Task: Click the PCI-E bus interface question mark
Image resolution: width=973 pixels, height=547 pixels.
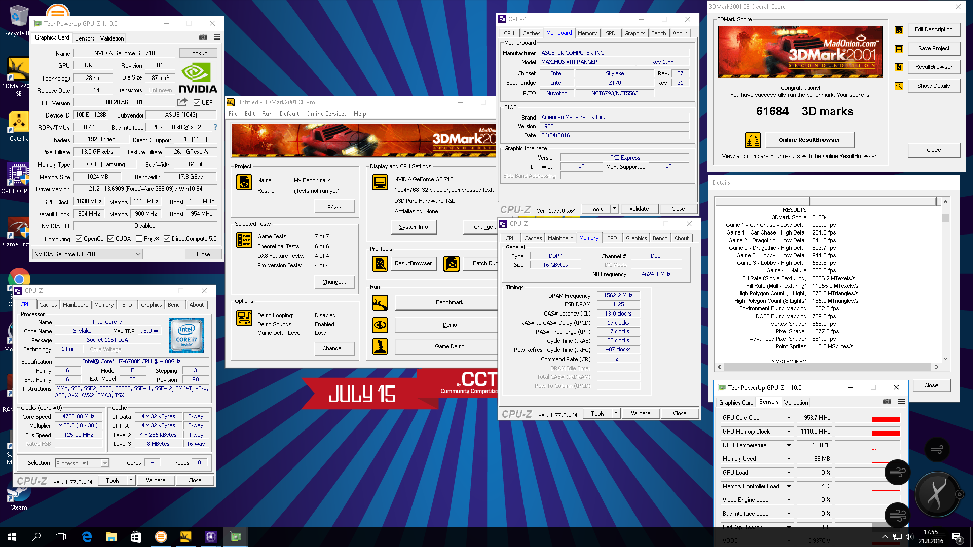Action: [x=215, y=127]
